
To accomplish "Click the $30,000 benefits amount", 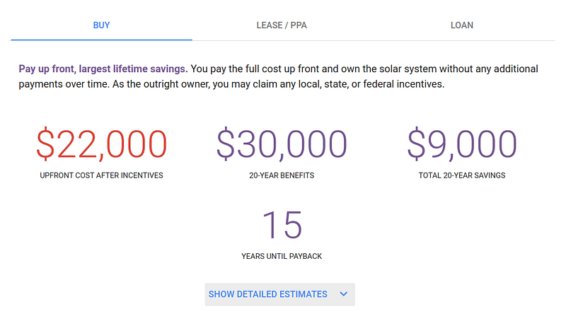I will coord(282,144).
